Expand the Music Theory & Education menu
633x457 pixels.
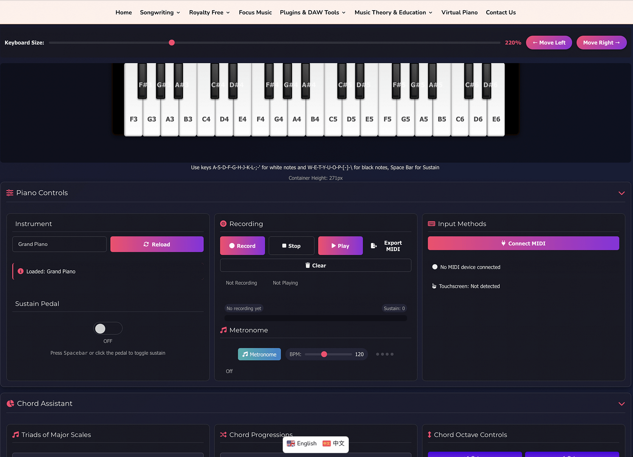point(394,12)
